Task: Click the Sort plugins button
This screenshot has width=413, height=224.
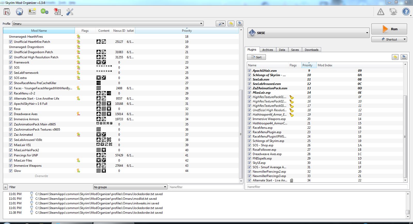Action: click(x=256, y=57)
